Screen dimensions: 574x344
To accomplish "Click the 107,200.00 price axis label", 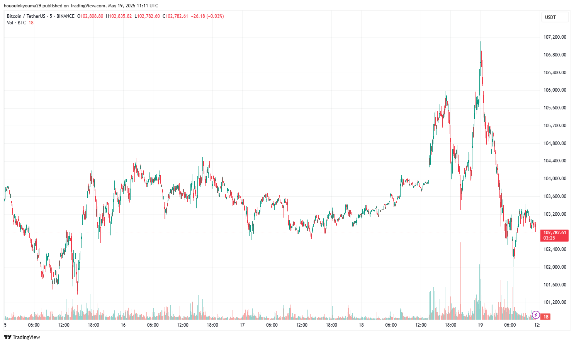I will tap(555, 37).
